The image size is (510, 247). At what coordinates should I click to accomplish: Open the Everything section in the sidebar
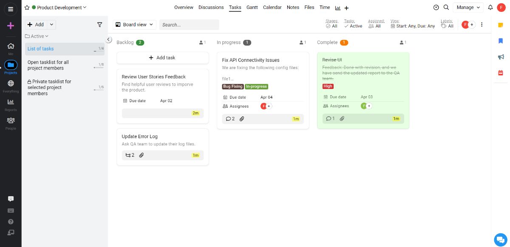pos(11,83)
